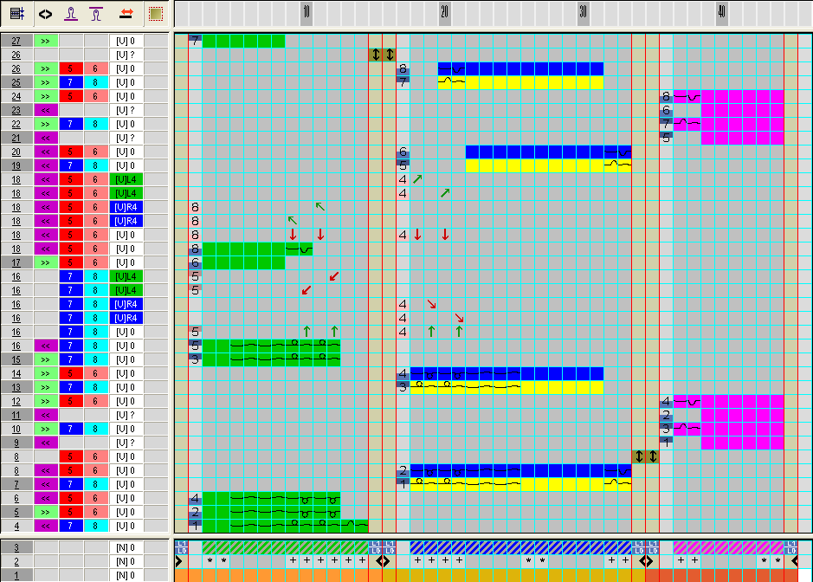
Task: Open the [N] 0 value cell in row 3
Action: point(126,547)
